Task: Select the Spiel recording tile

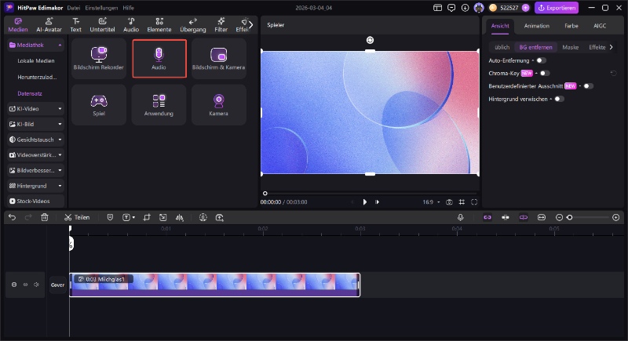Action: click(x=98, y=104)
